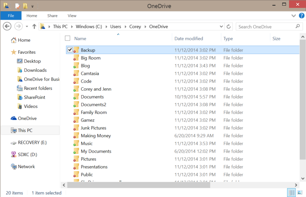Expand the breadcrumb arrow after Corey
Screen dimensions: 306x197
pos(145,27)
